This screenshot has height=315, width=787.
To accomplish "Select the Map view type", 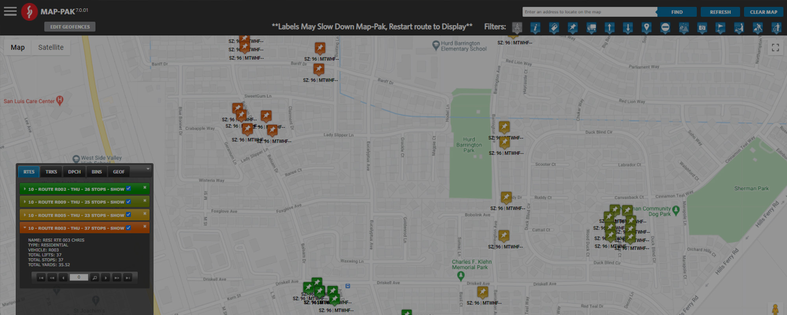I will tap(18, 47).
